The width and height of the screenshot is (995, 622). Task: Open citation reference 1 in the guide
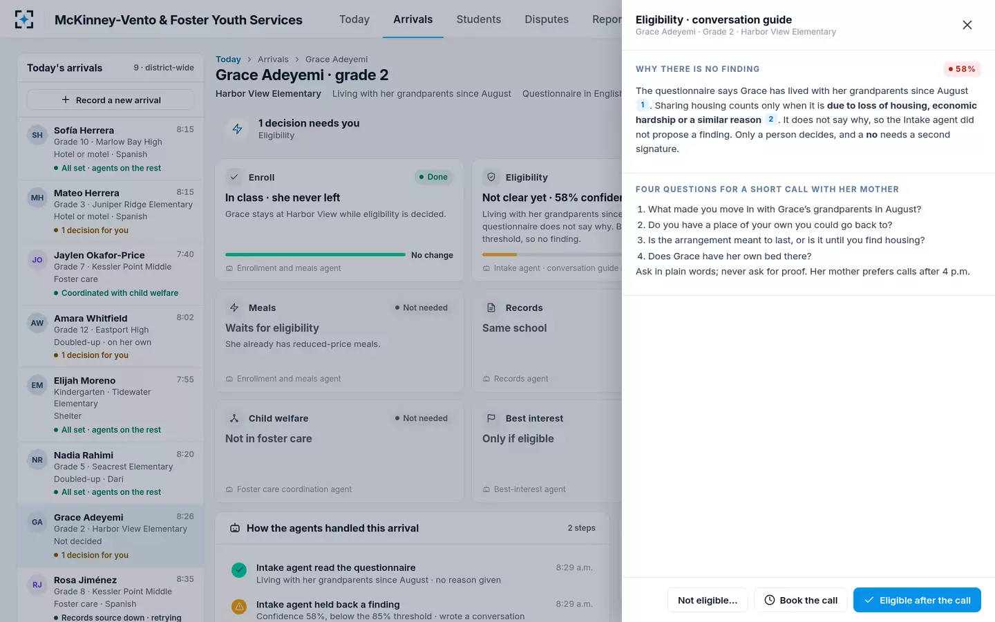click(x=643, y=105)
